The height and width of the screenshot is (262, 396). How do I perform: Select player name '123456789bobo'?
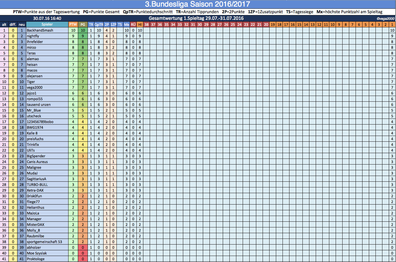(x=40, y=122)
